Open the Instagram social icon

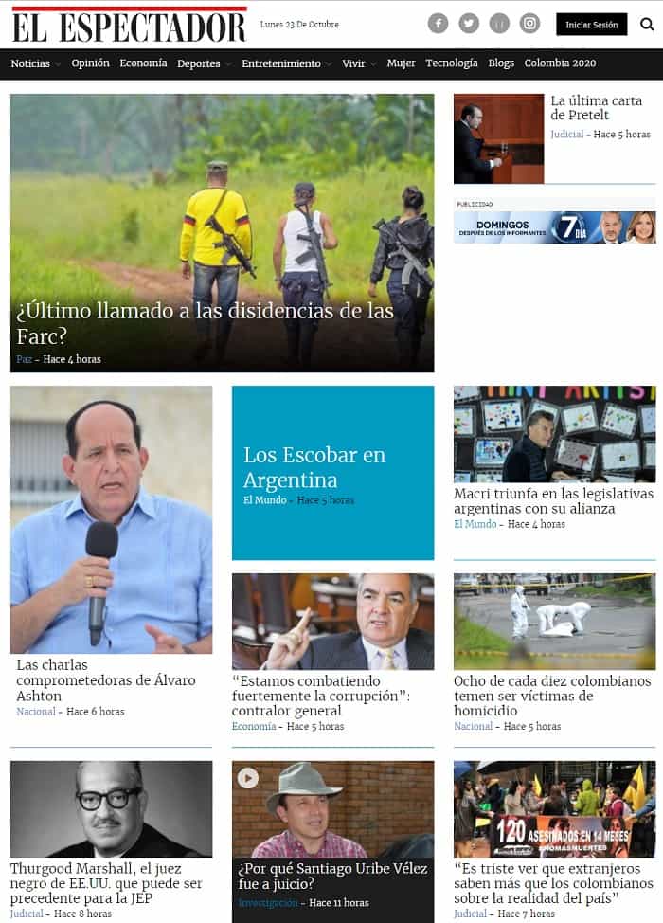click(x=529, y=24)
